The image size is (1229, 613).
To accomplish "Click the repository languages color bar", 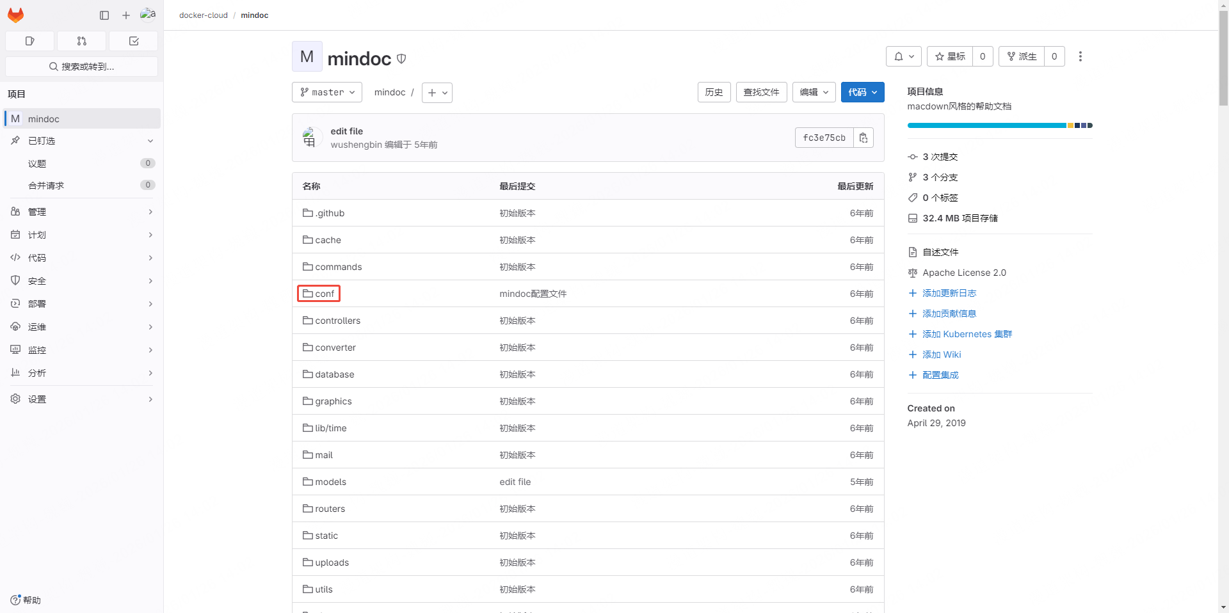I will (999, 125).
